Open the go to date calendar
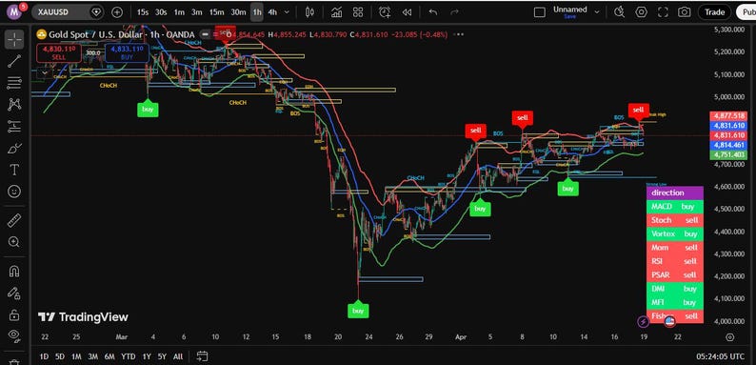The image size is (756, 365). pos(203,356)
